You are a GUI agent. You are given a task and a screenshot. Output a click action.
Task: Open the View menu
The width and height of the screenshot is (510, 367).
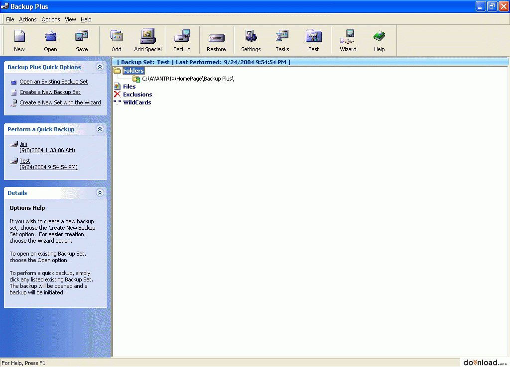(70, 19)
